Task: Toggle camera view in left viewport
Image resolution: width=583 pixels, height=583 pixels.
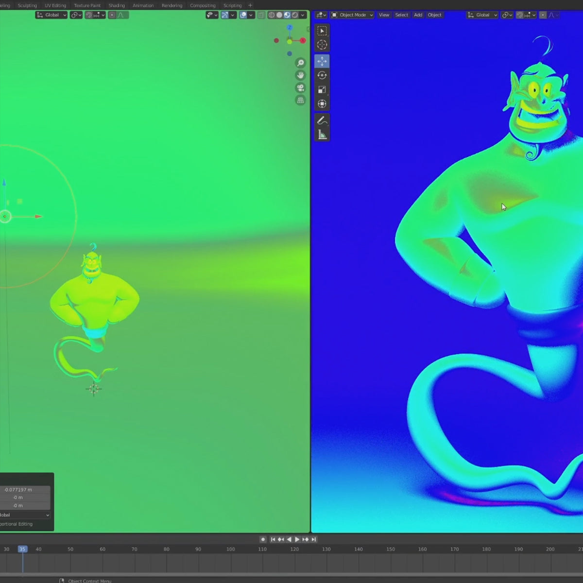Action: [x=300, y=88]
